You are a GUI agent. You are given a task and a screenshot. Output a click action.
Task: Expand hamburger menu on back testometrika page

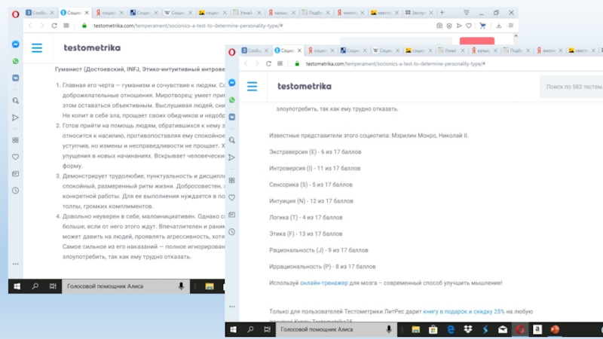(x=37, y=48)
